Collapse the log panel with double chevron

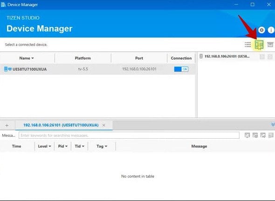[x=273, y=125]
